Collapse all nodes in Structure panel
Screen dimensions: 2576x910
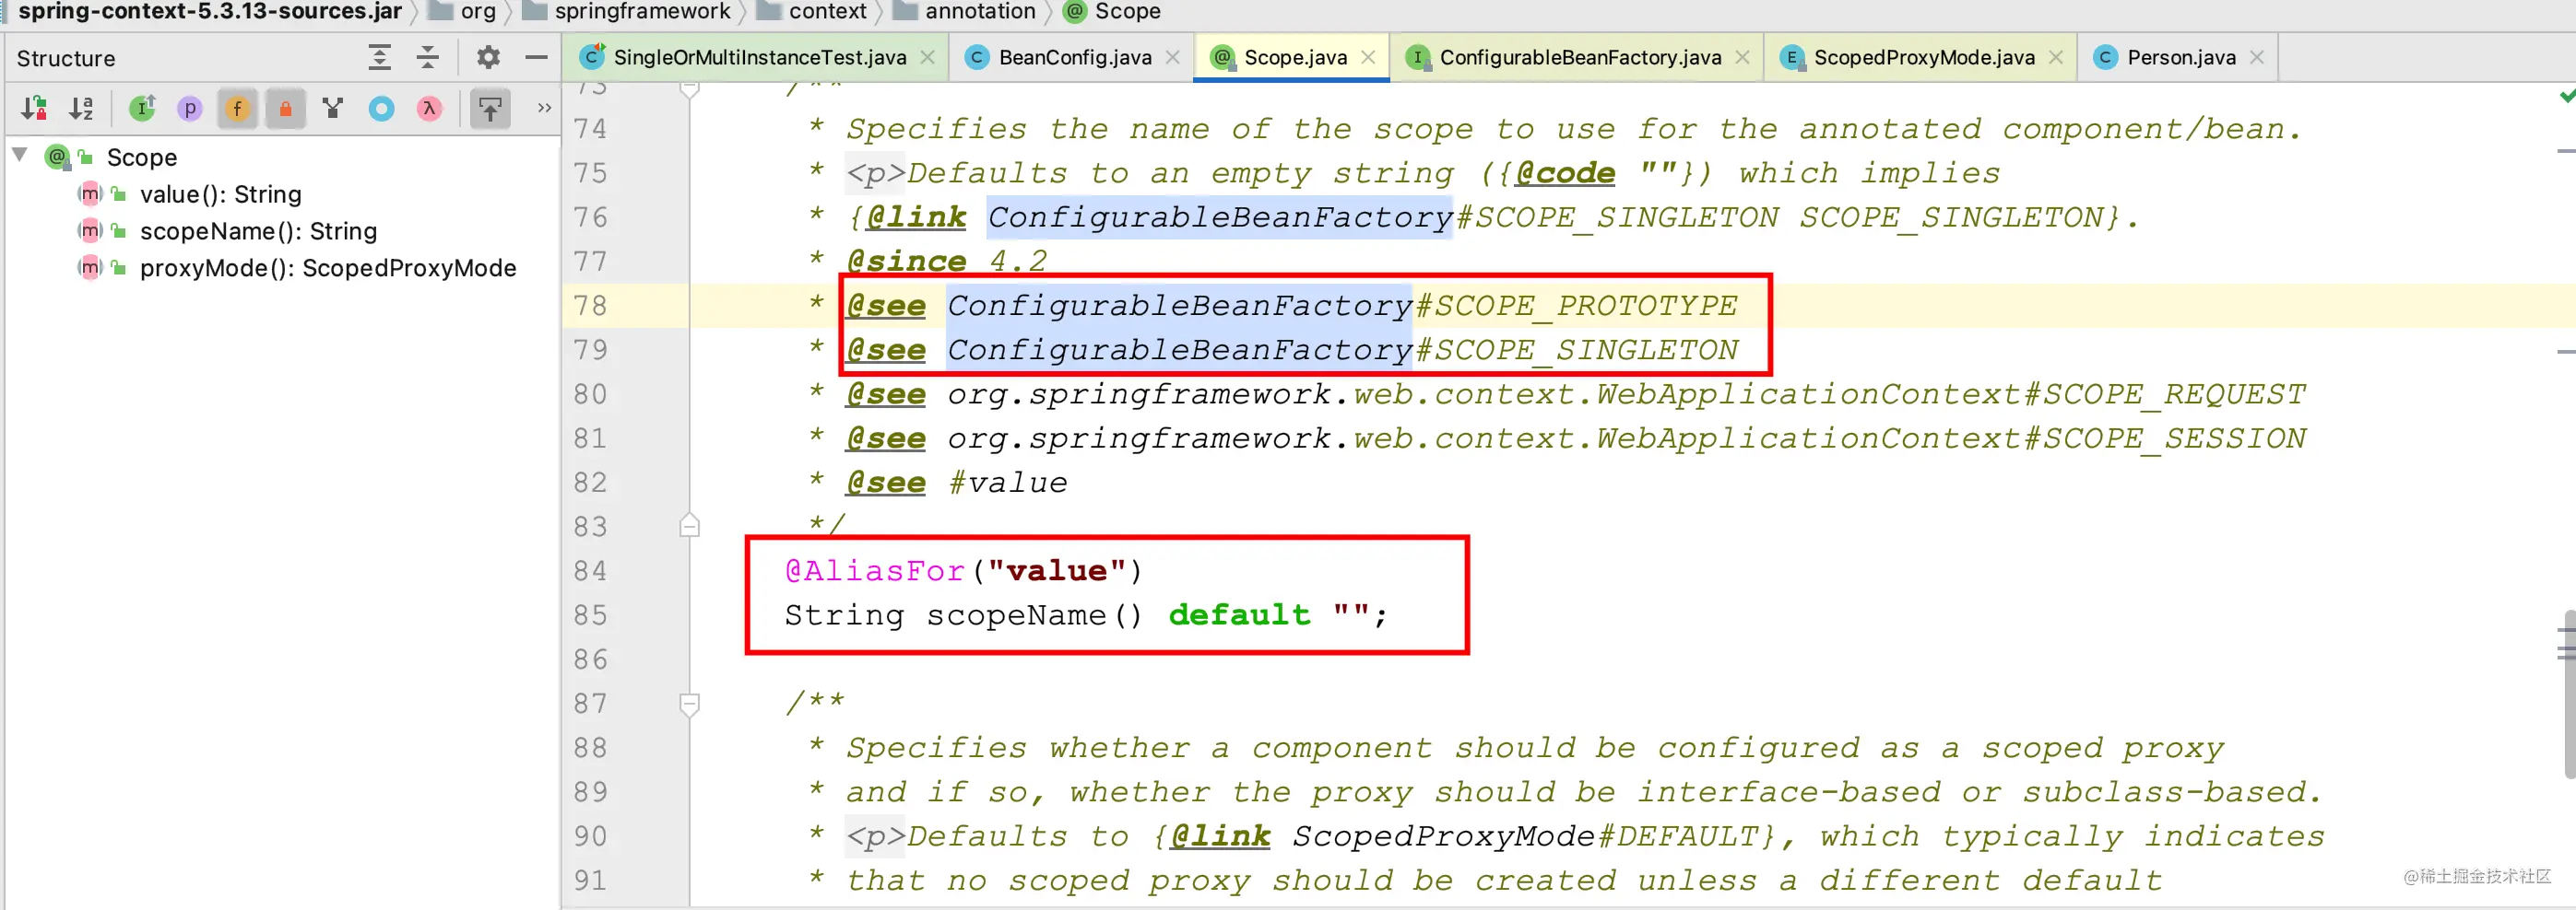pos(427,57)
